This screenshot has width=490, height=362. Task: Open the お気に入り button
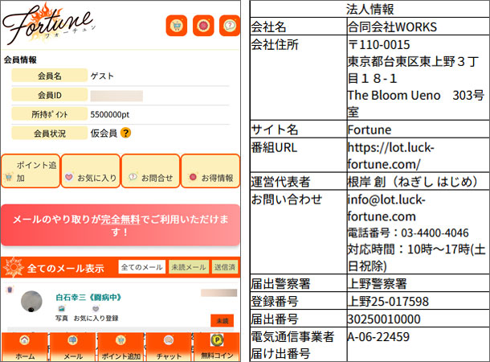pos(90,177)
